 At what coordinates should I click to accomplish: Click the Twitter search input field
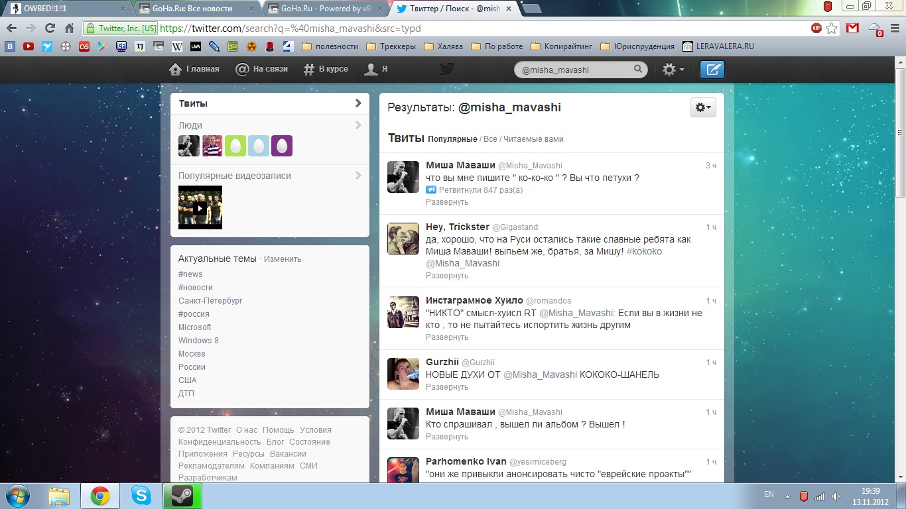[574, 70]
